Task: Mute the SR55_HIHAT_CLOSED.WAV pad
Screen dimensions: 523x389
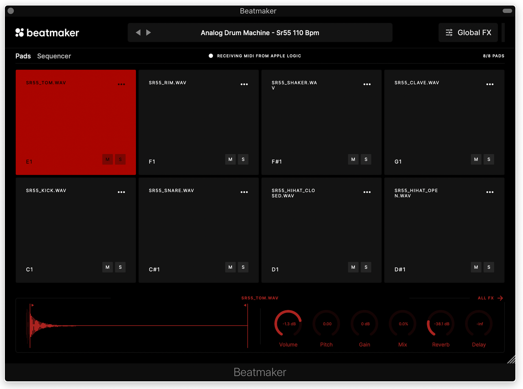Action: pyautogui.click(x=353, y=267)
